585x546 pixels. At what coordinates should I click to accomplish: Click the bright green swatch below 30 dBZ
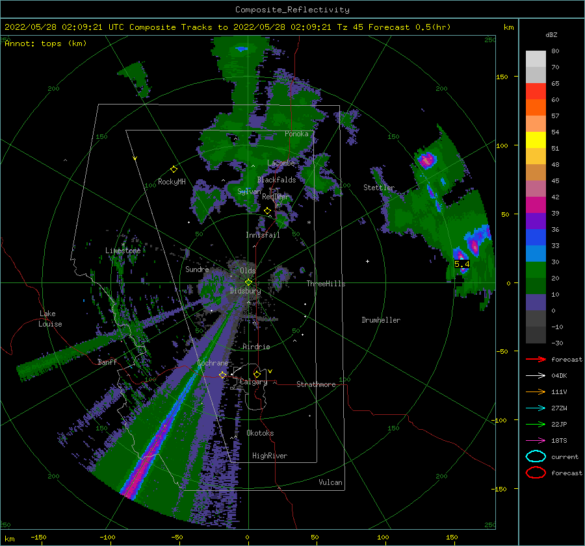(x=536, y=270)
